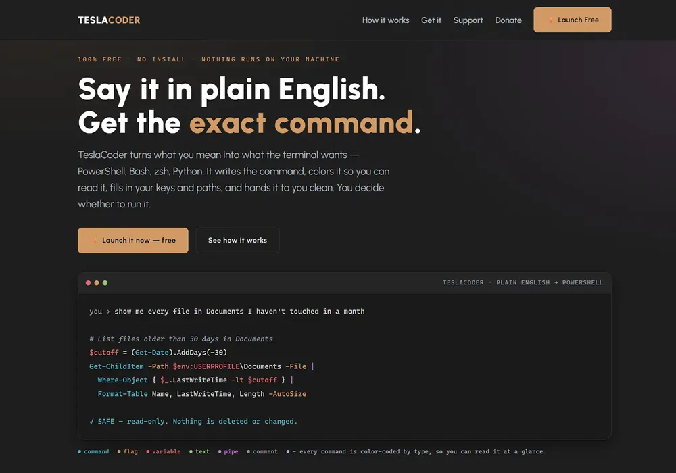Viewport: 676px width, 473px height.
Task: Click the 'Where-Object' command text
Action: tap(122, 380)
